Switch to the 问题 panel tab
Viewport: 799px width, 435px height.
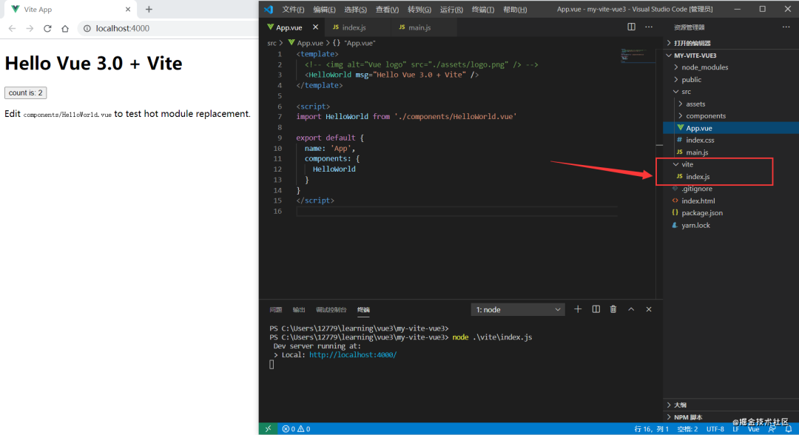pos(276,310)
